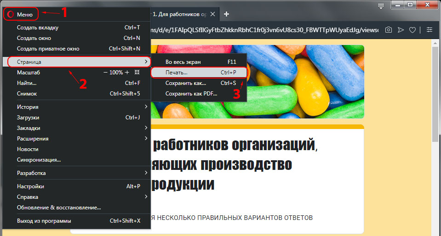Select Во весь экран menu entry

pos(183,62)
